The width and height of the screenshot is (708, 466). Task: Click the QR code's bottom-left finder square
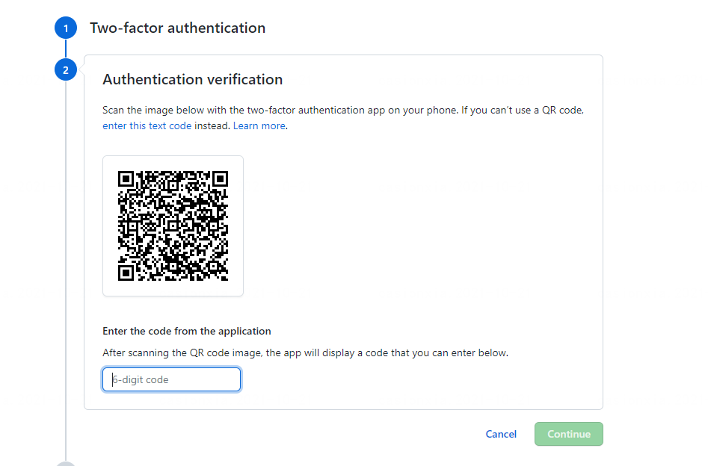tap(126, 273)
